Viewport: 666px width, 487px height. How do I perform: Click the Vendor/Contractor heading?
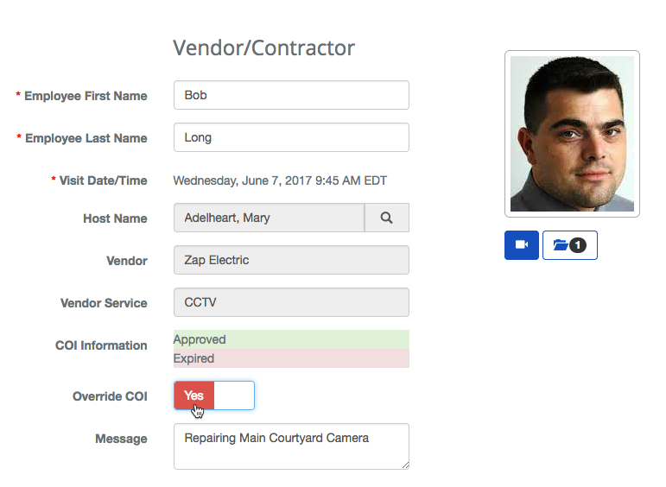[x=263, y=47]
